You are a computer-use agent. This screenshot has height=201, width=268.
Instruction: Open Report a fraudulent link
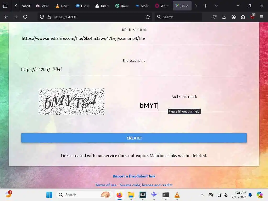134,176
